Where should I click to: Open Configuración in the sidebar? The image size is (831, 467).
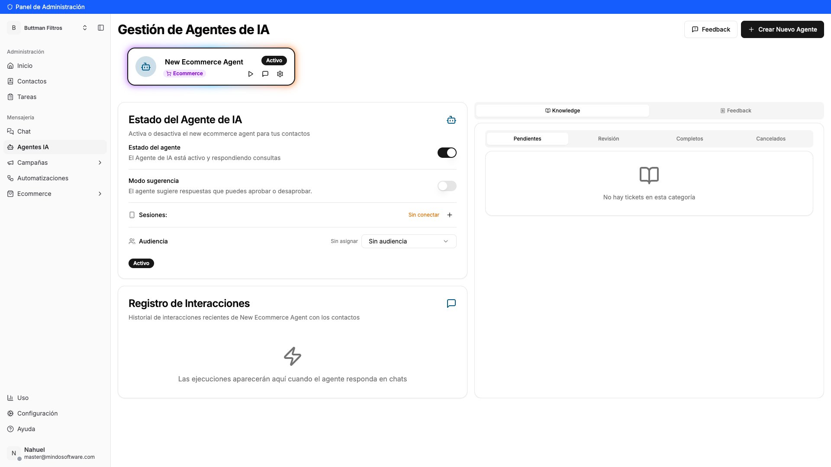(x=55, y=413)
